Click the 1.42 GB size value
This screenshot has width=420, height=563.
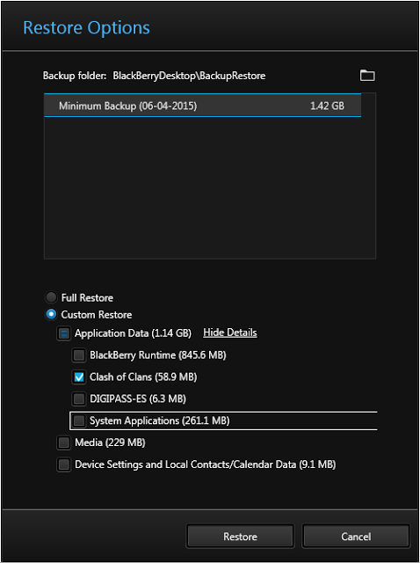pyautogui.click(x=327, y=106)
